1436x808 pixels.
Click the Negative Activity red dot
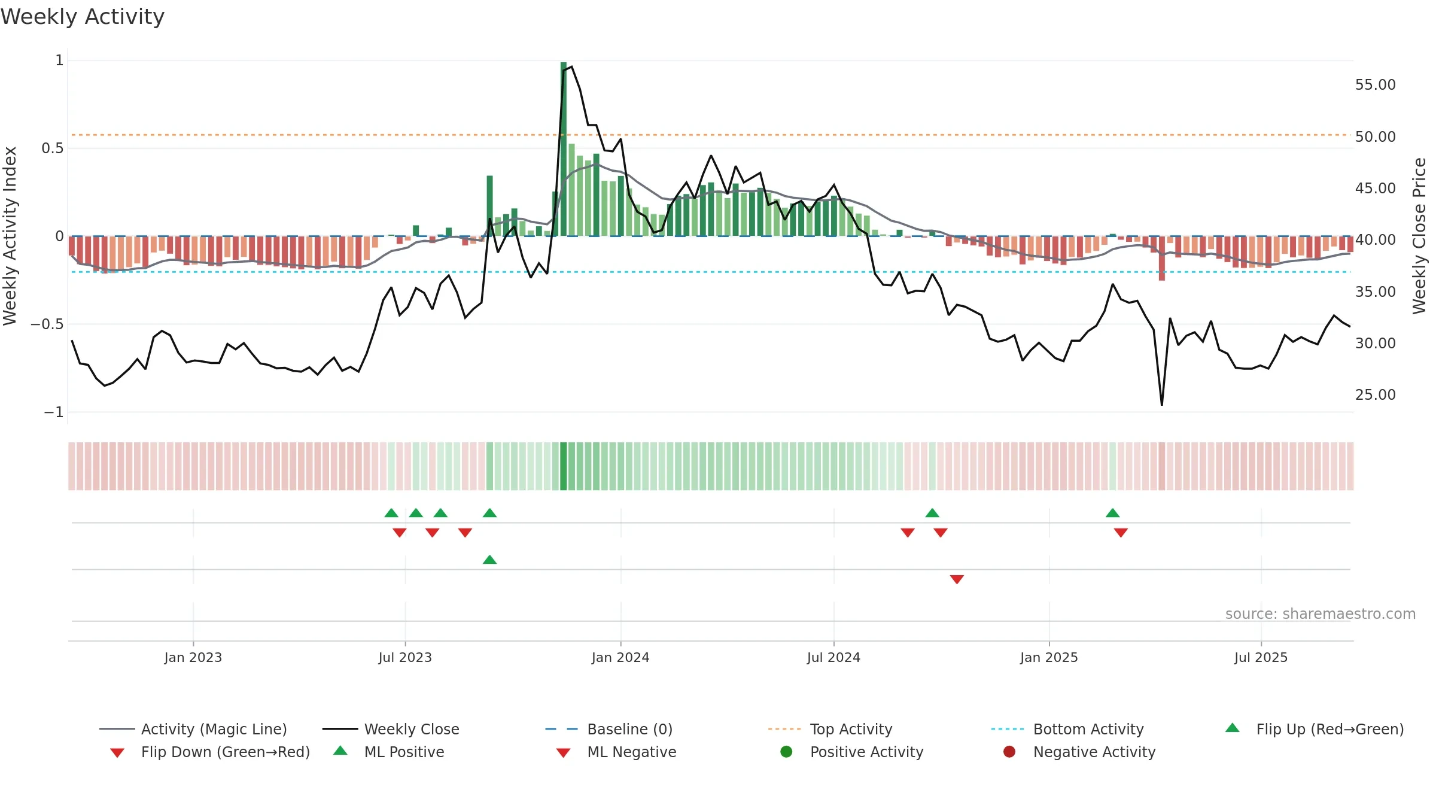(x=1009, y=752)
